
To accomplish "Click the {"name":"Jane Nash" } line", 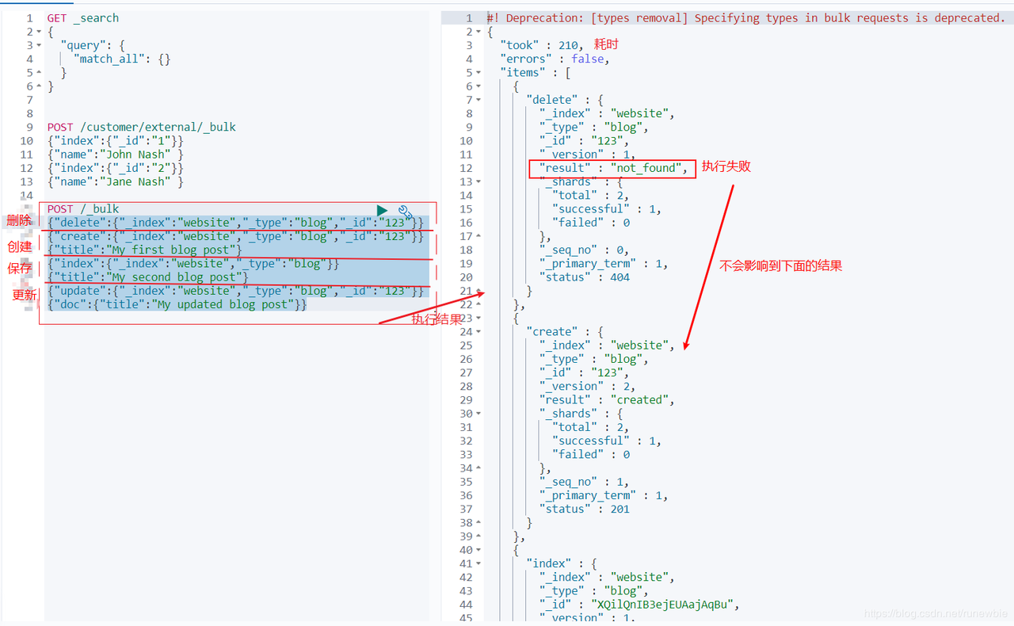I will [116, 181].
